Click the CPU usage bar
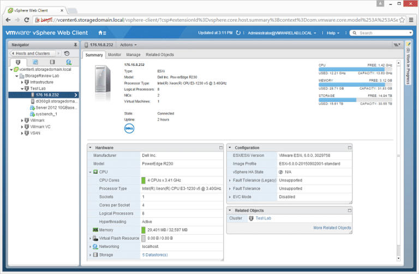419x274 pixels. (x=355, y=69)
